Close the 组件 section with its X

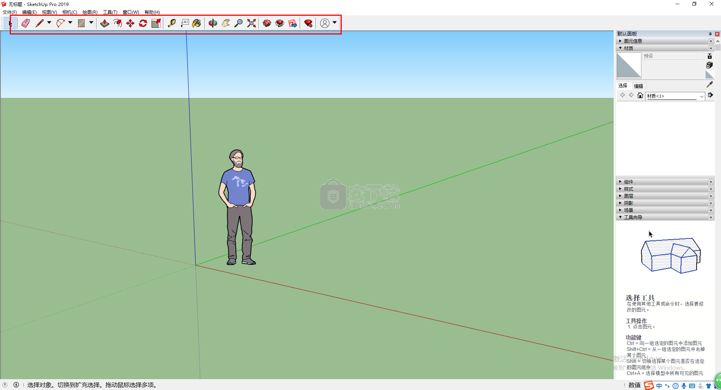click(x=711, y=181)
